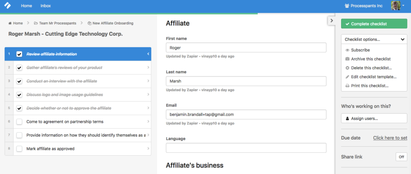
Task: Click the checkmark icon in Complete checklist
Action: pos(347,24)
